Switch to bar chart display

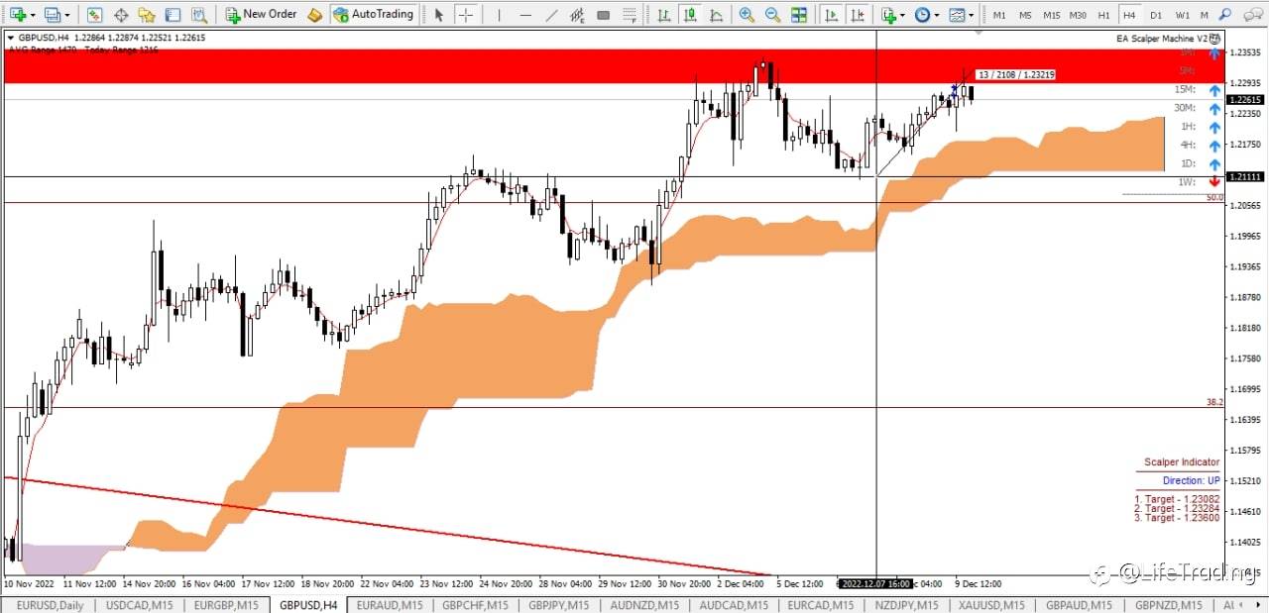664,15
